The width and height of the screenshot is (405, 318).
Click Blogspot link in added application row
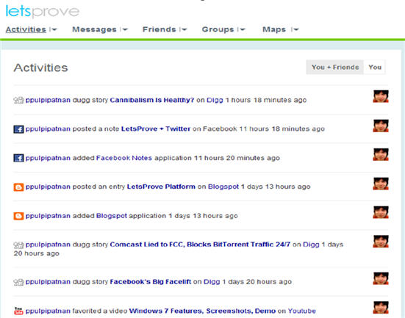pyautogui.click(x=112, y=216)
